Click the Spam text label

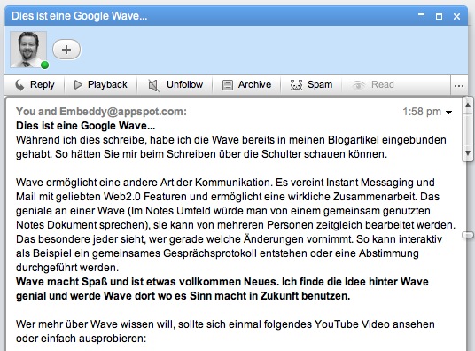(x=320, y=84)
